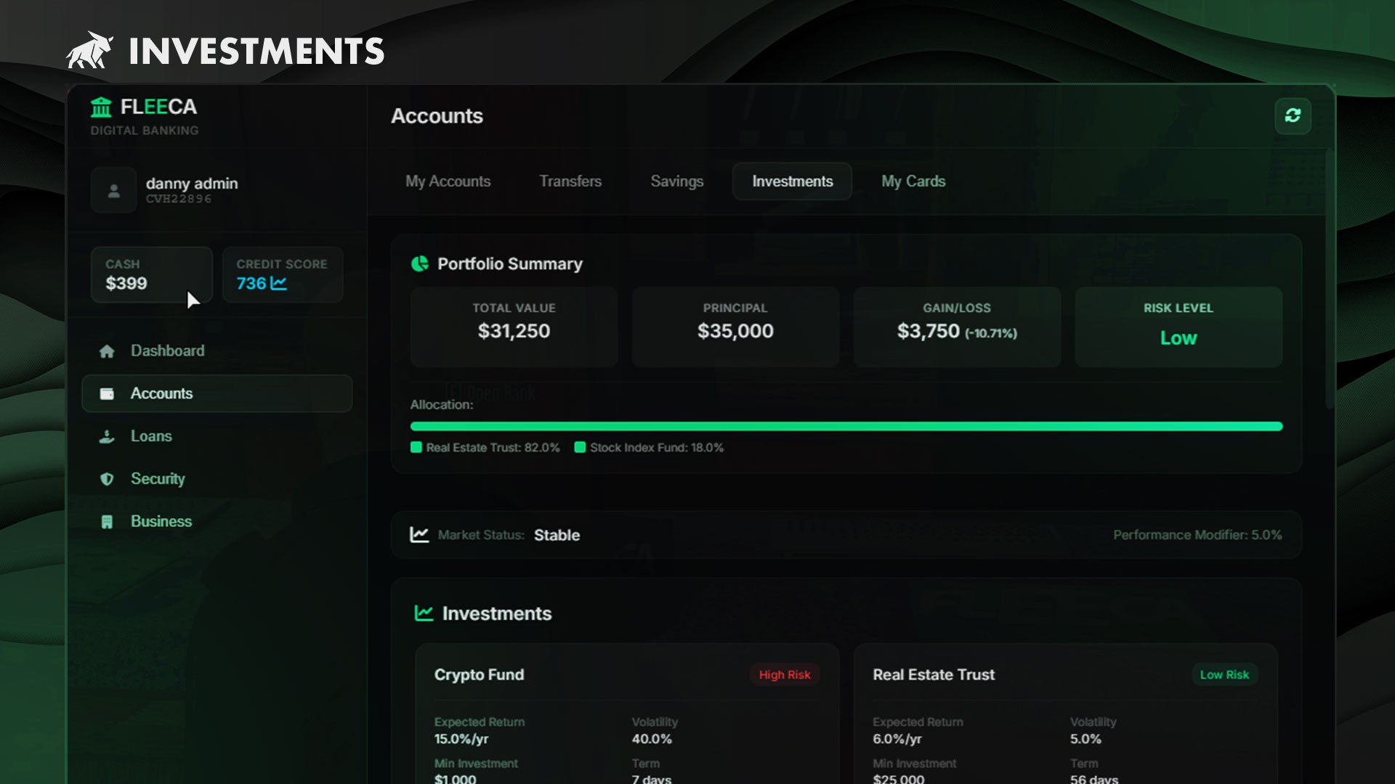Click the Fleeca bank building logo icon
This screenshot has height=784, width=1395.
(x=101, y=107)
